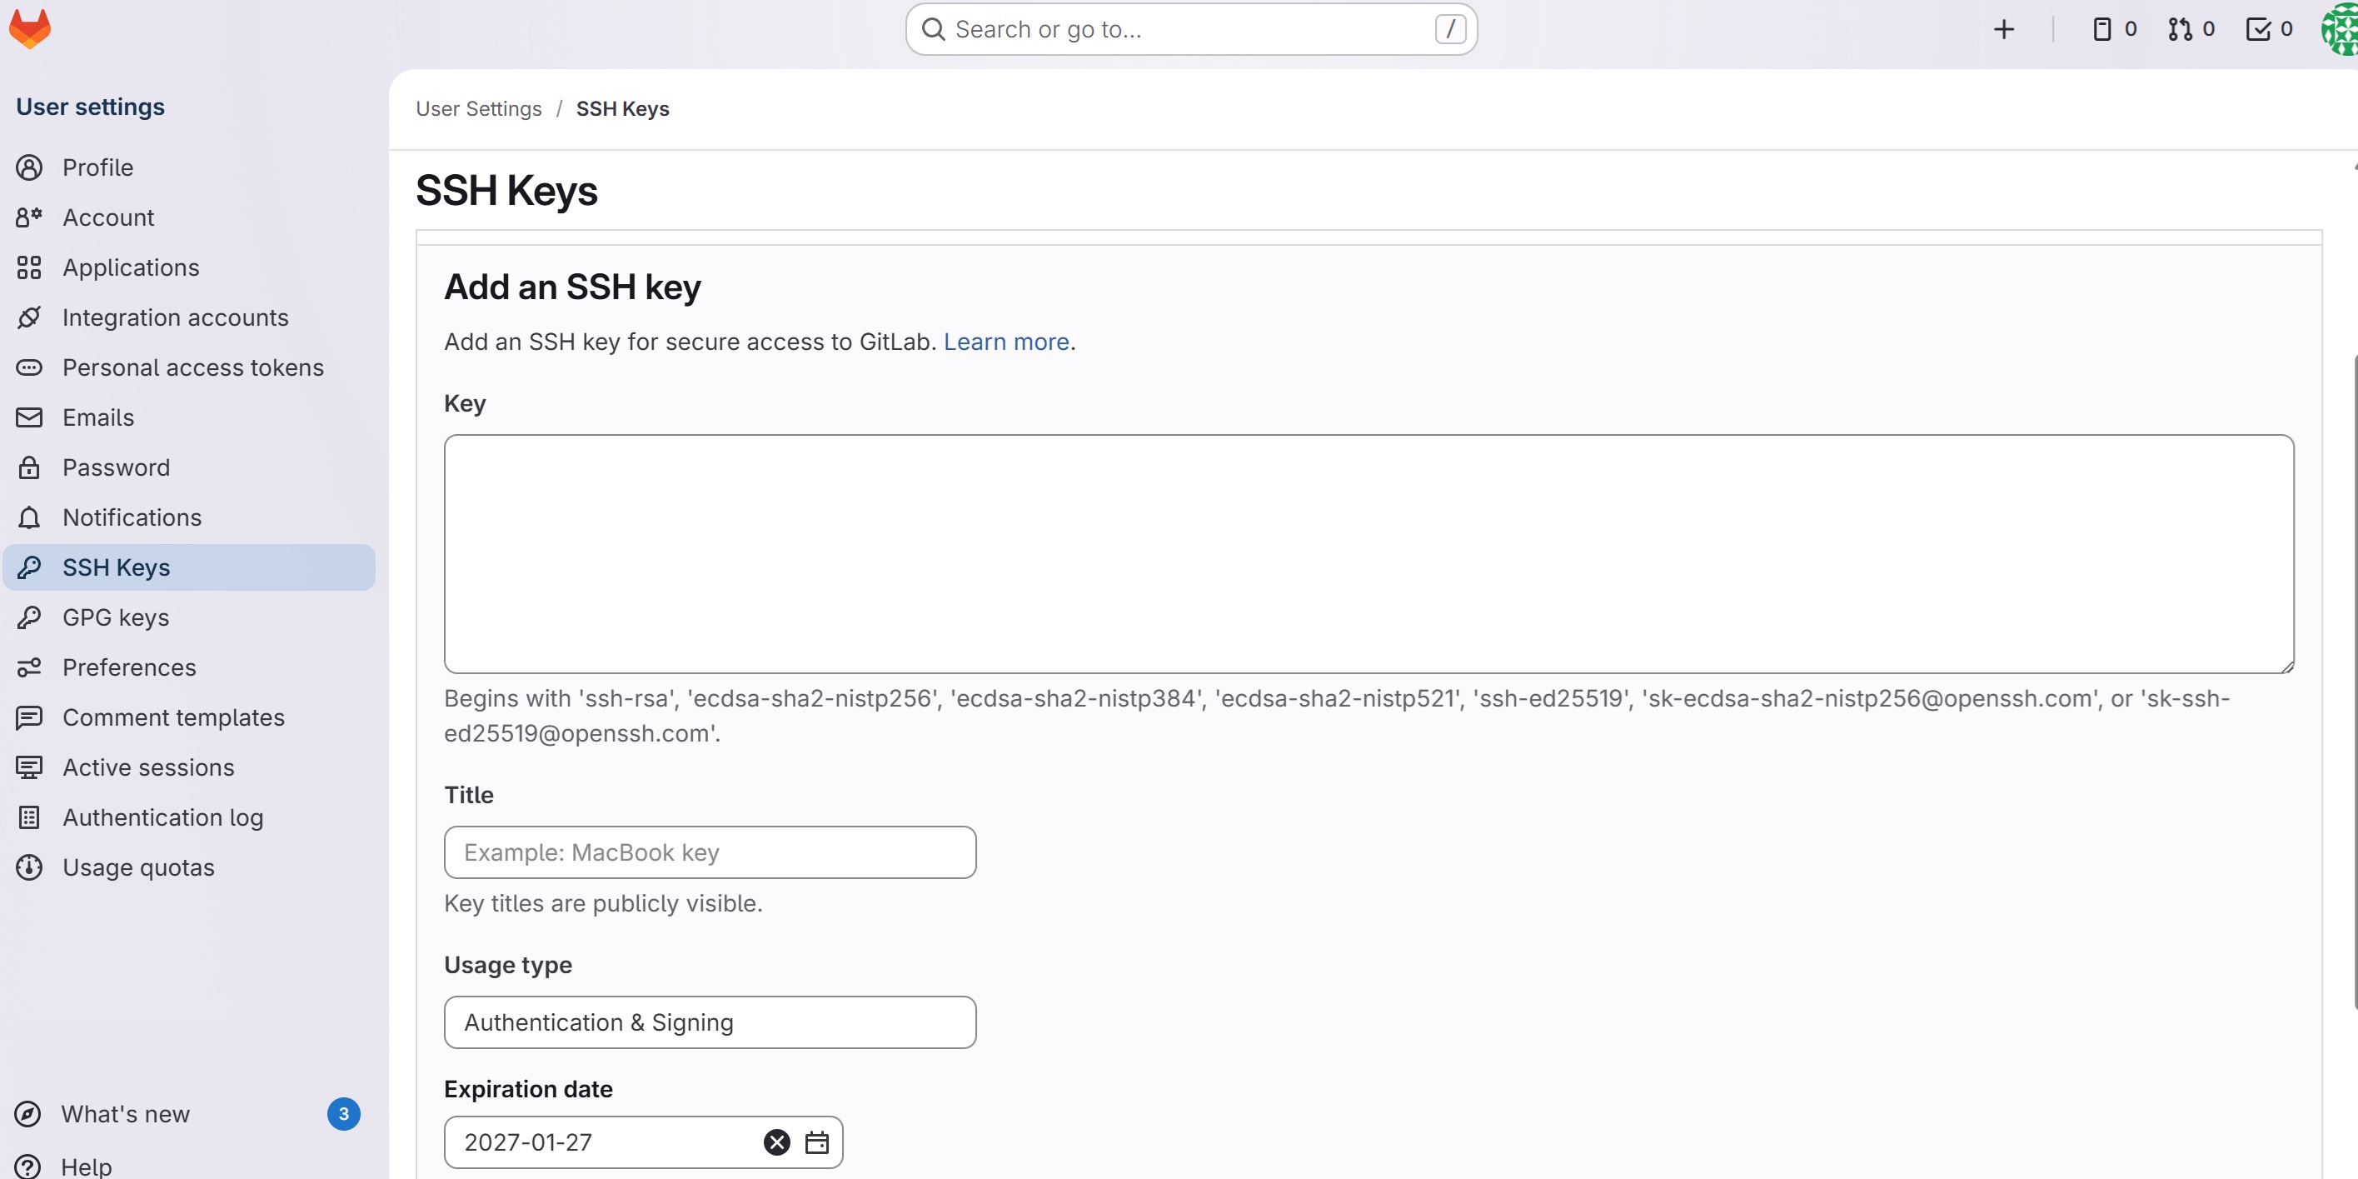Navigate to User Settings breadcrumb
The image size is (2358, 1179).
[478, 108]
